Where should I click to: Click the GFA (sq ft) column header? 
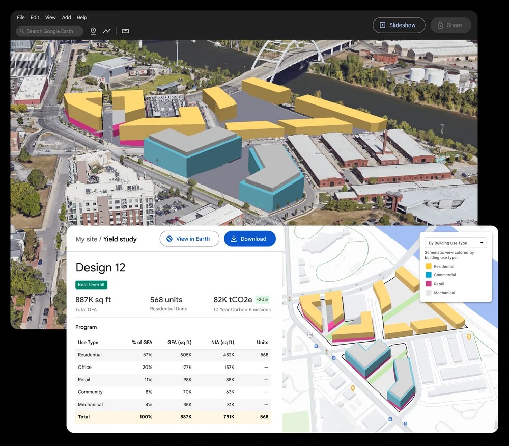(x=180, y=343)
